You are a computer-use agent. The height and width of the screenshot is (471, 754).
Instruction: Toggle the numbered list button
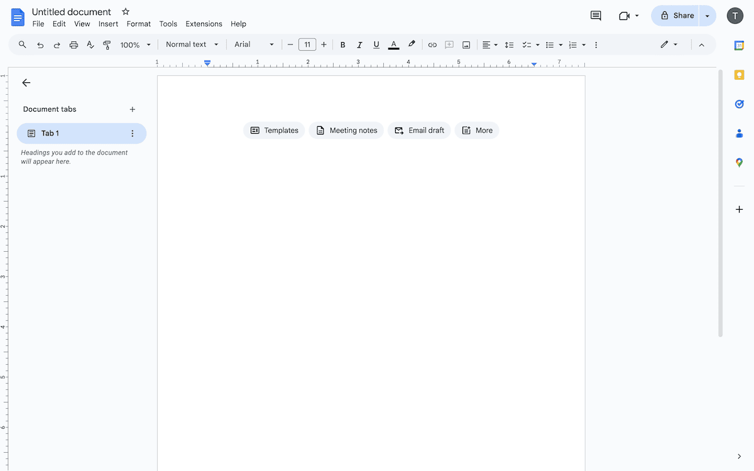572,45
